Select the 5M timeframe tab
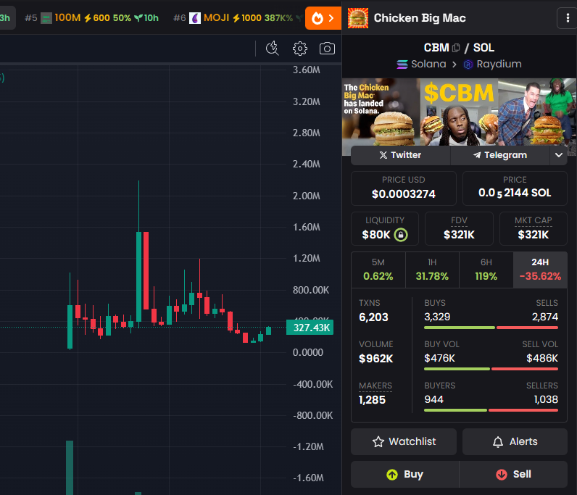 coord(378,270)
